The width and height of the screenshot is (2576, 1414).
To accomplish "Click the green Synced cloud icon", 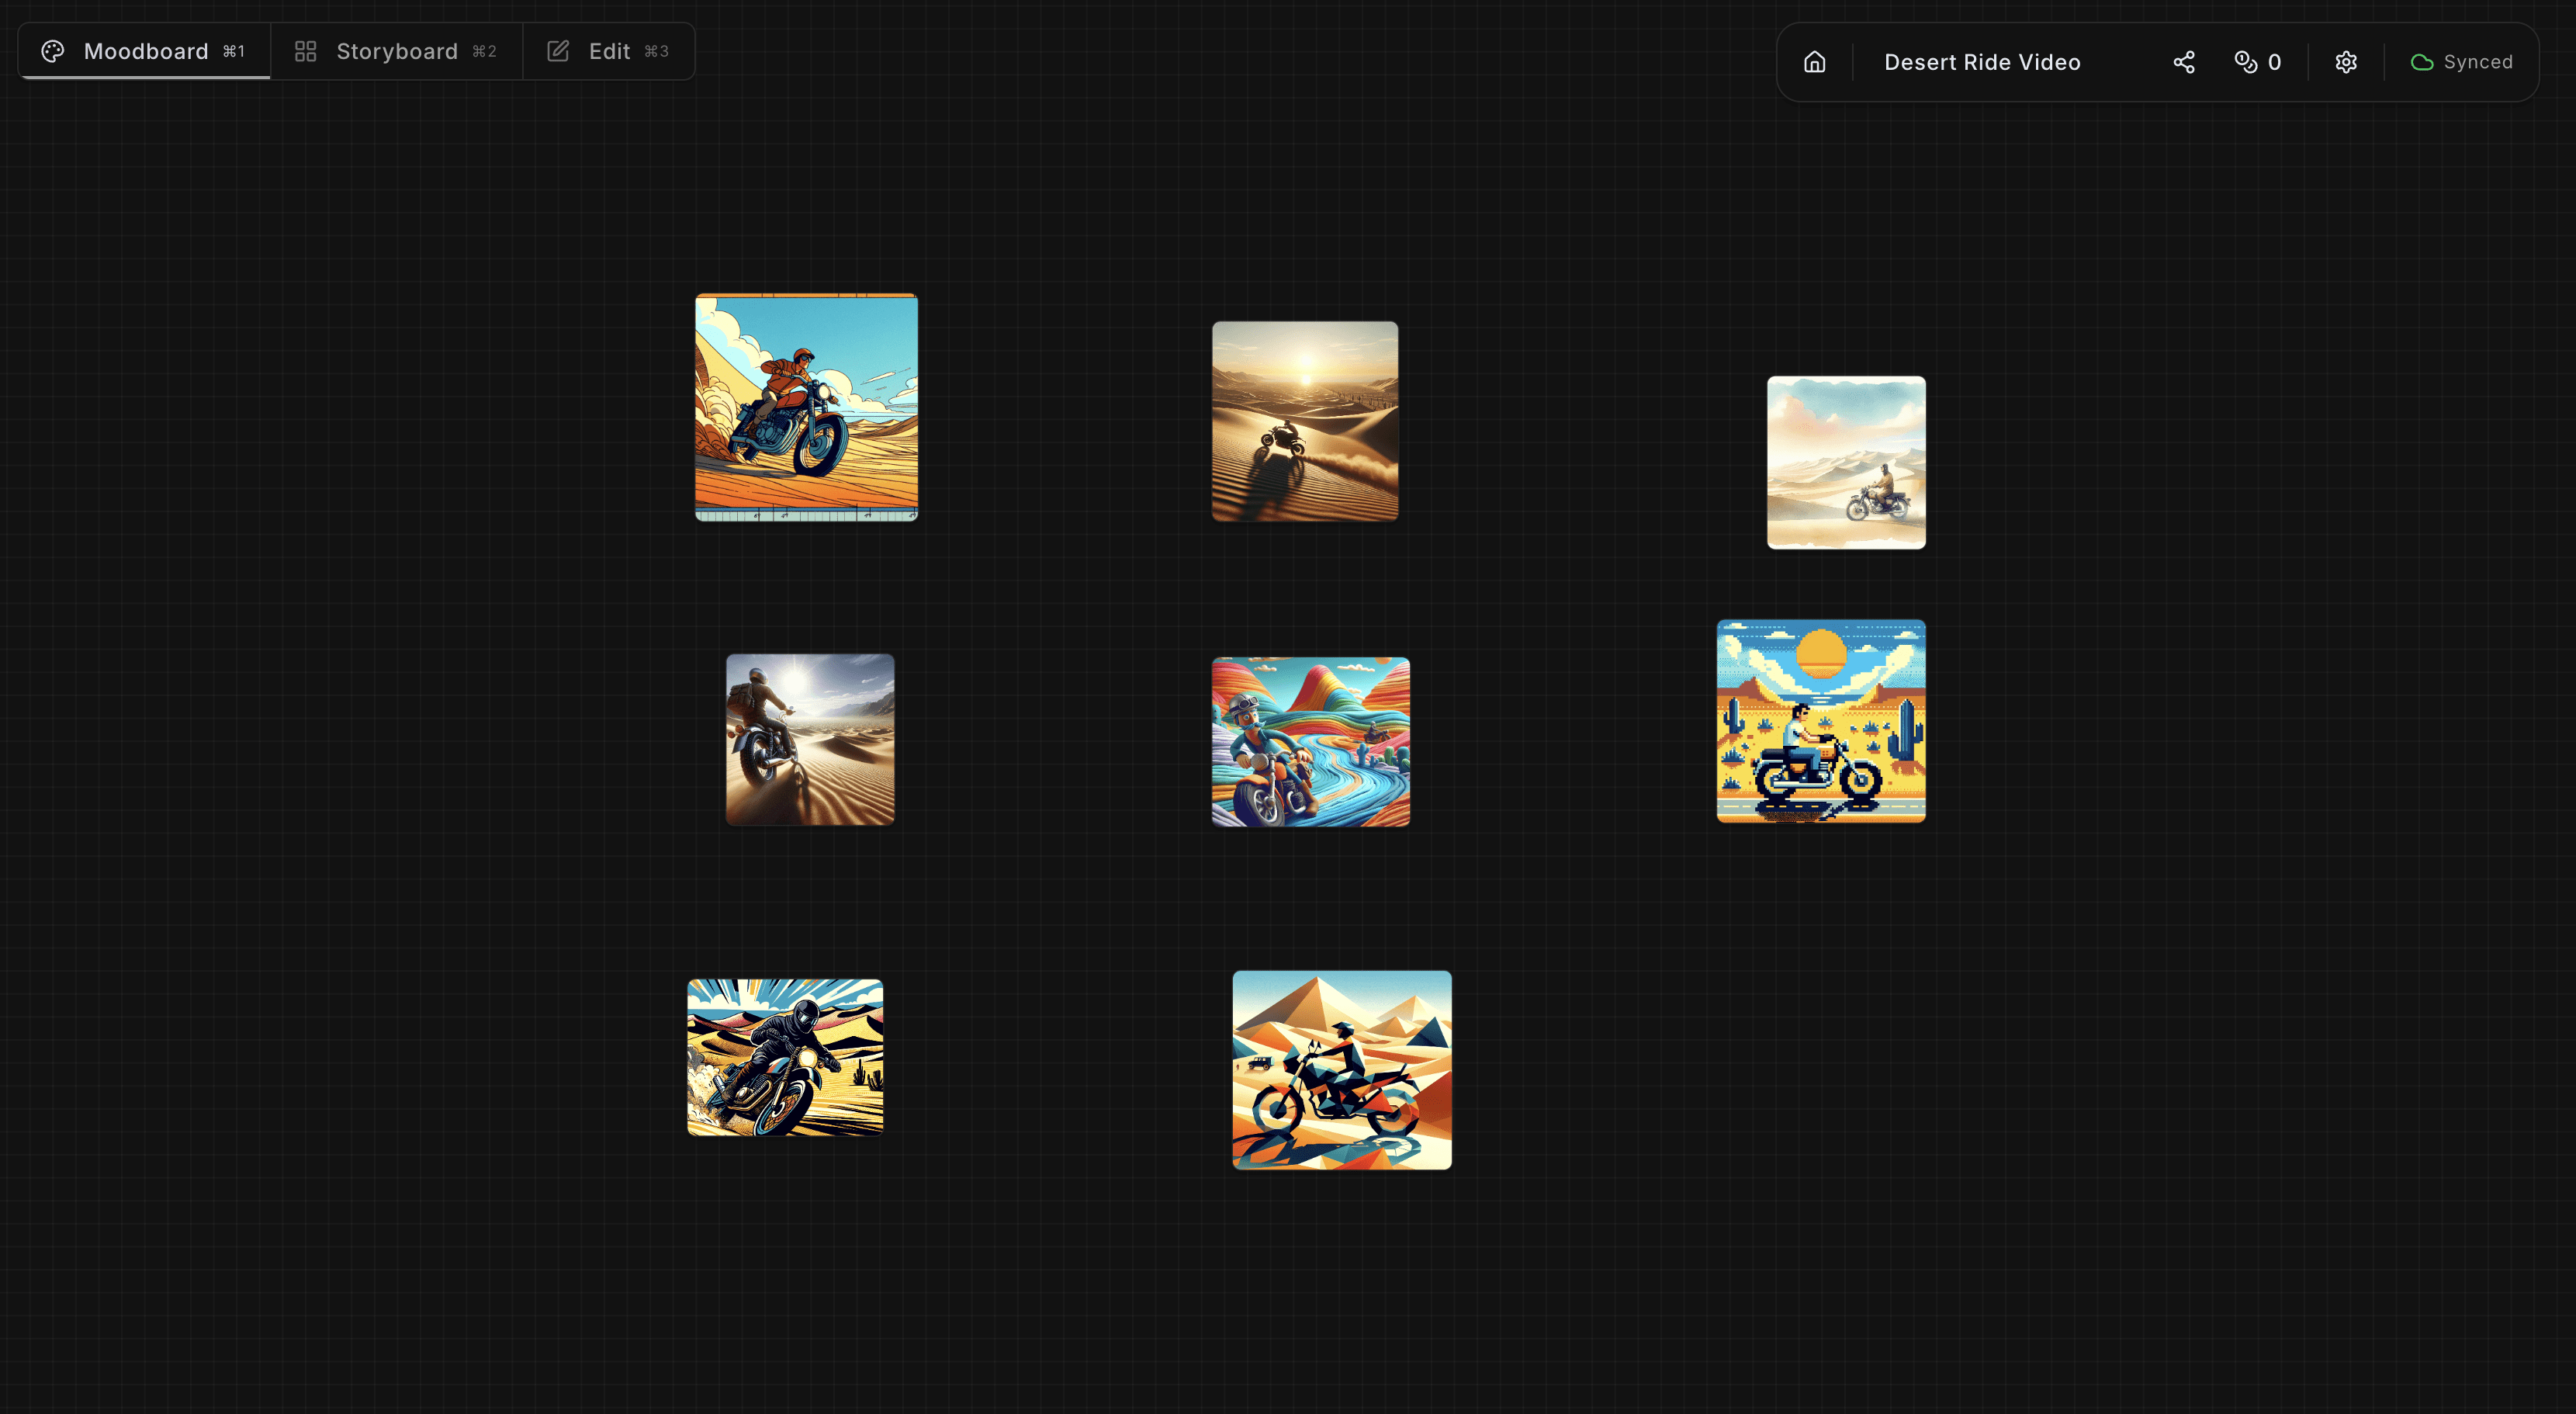I will (x=2421, y=62).
